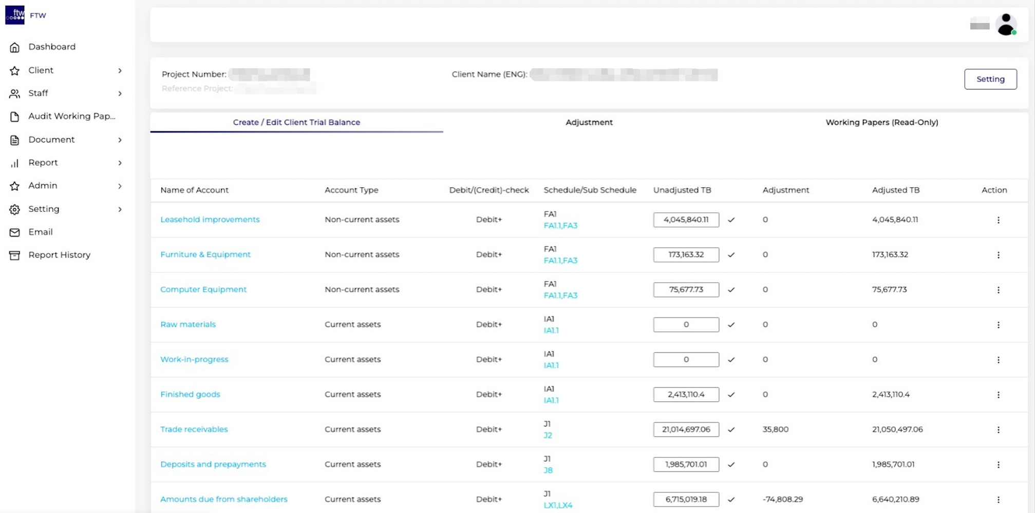Image resolution: width=1035 pixels, height=513 pixels.
Task: Click the Report History archive icon
Action: (x=14, y=255)
